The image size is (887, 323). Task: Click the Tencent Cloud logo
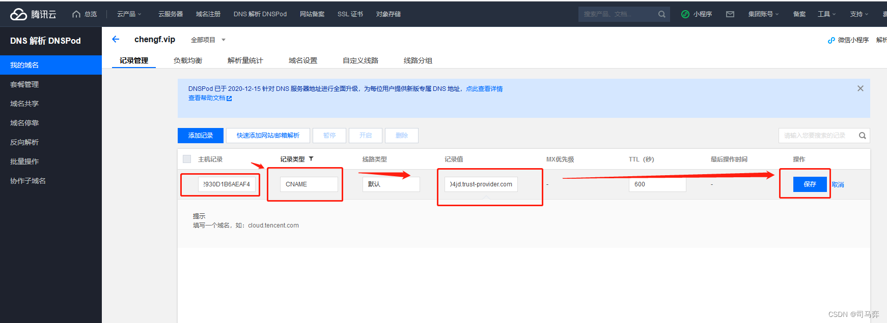coord(33,14)
